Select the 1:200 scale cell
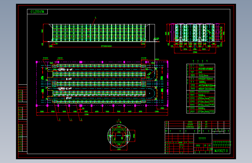 210,149
